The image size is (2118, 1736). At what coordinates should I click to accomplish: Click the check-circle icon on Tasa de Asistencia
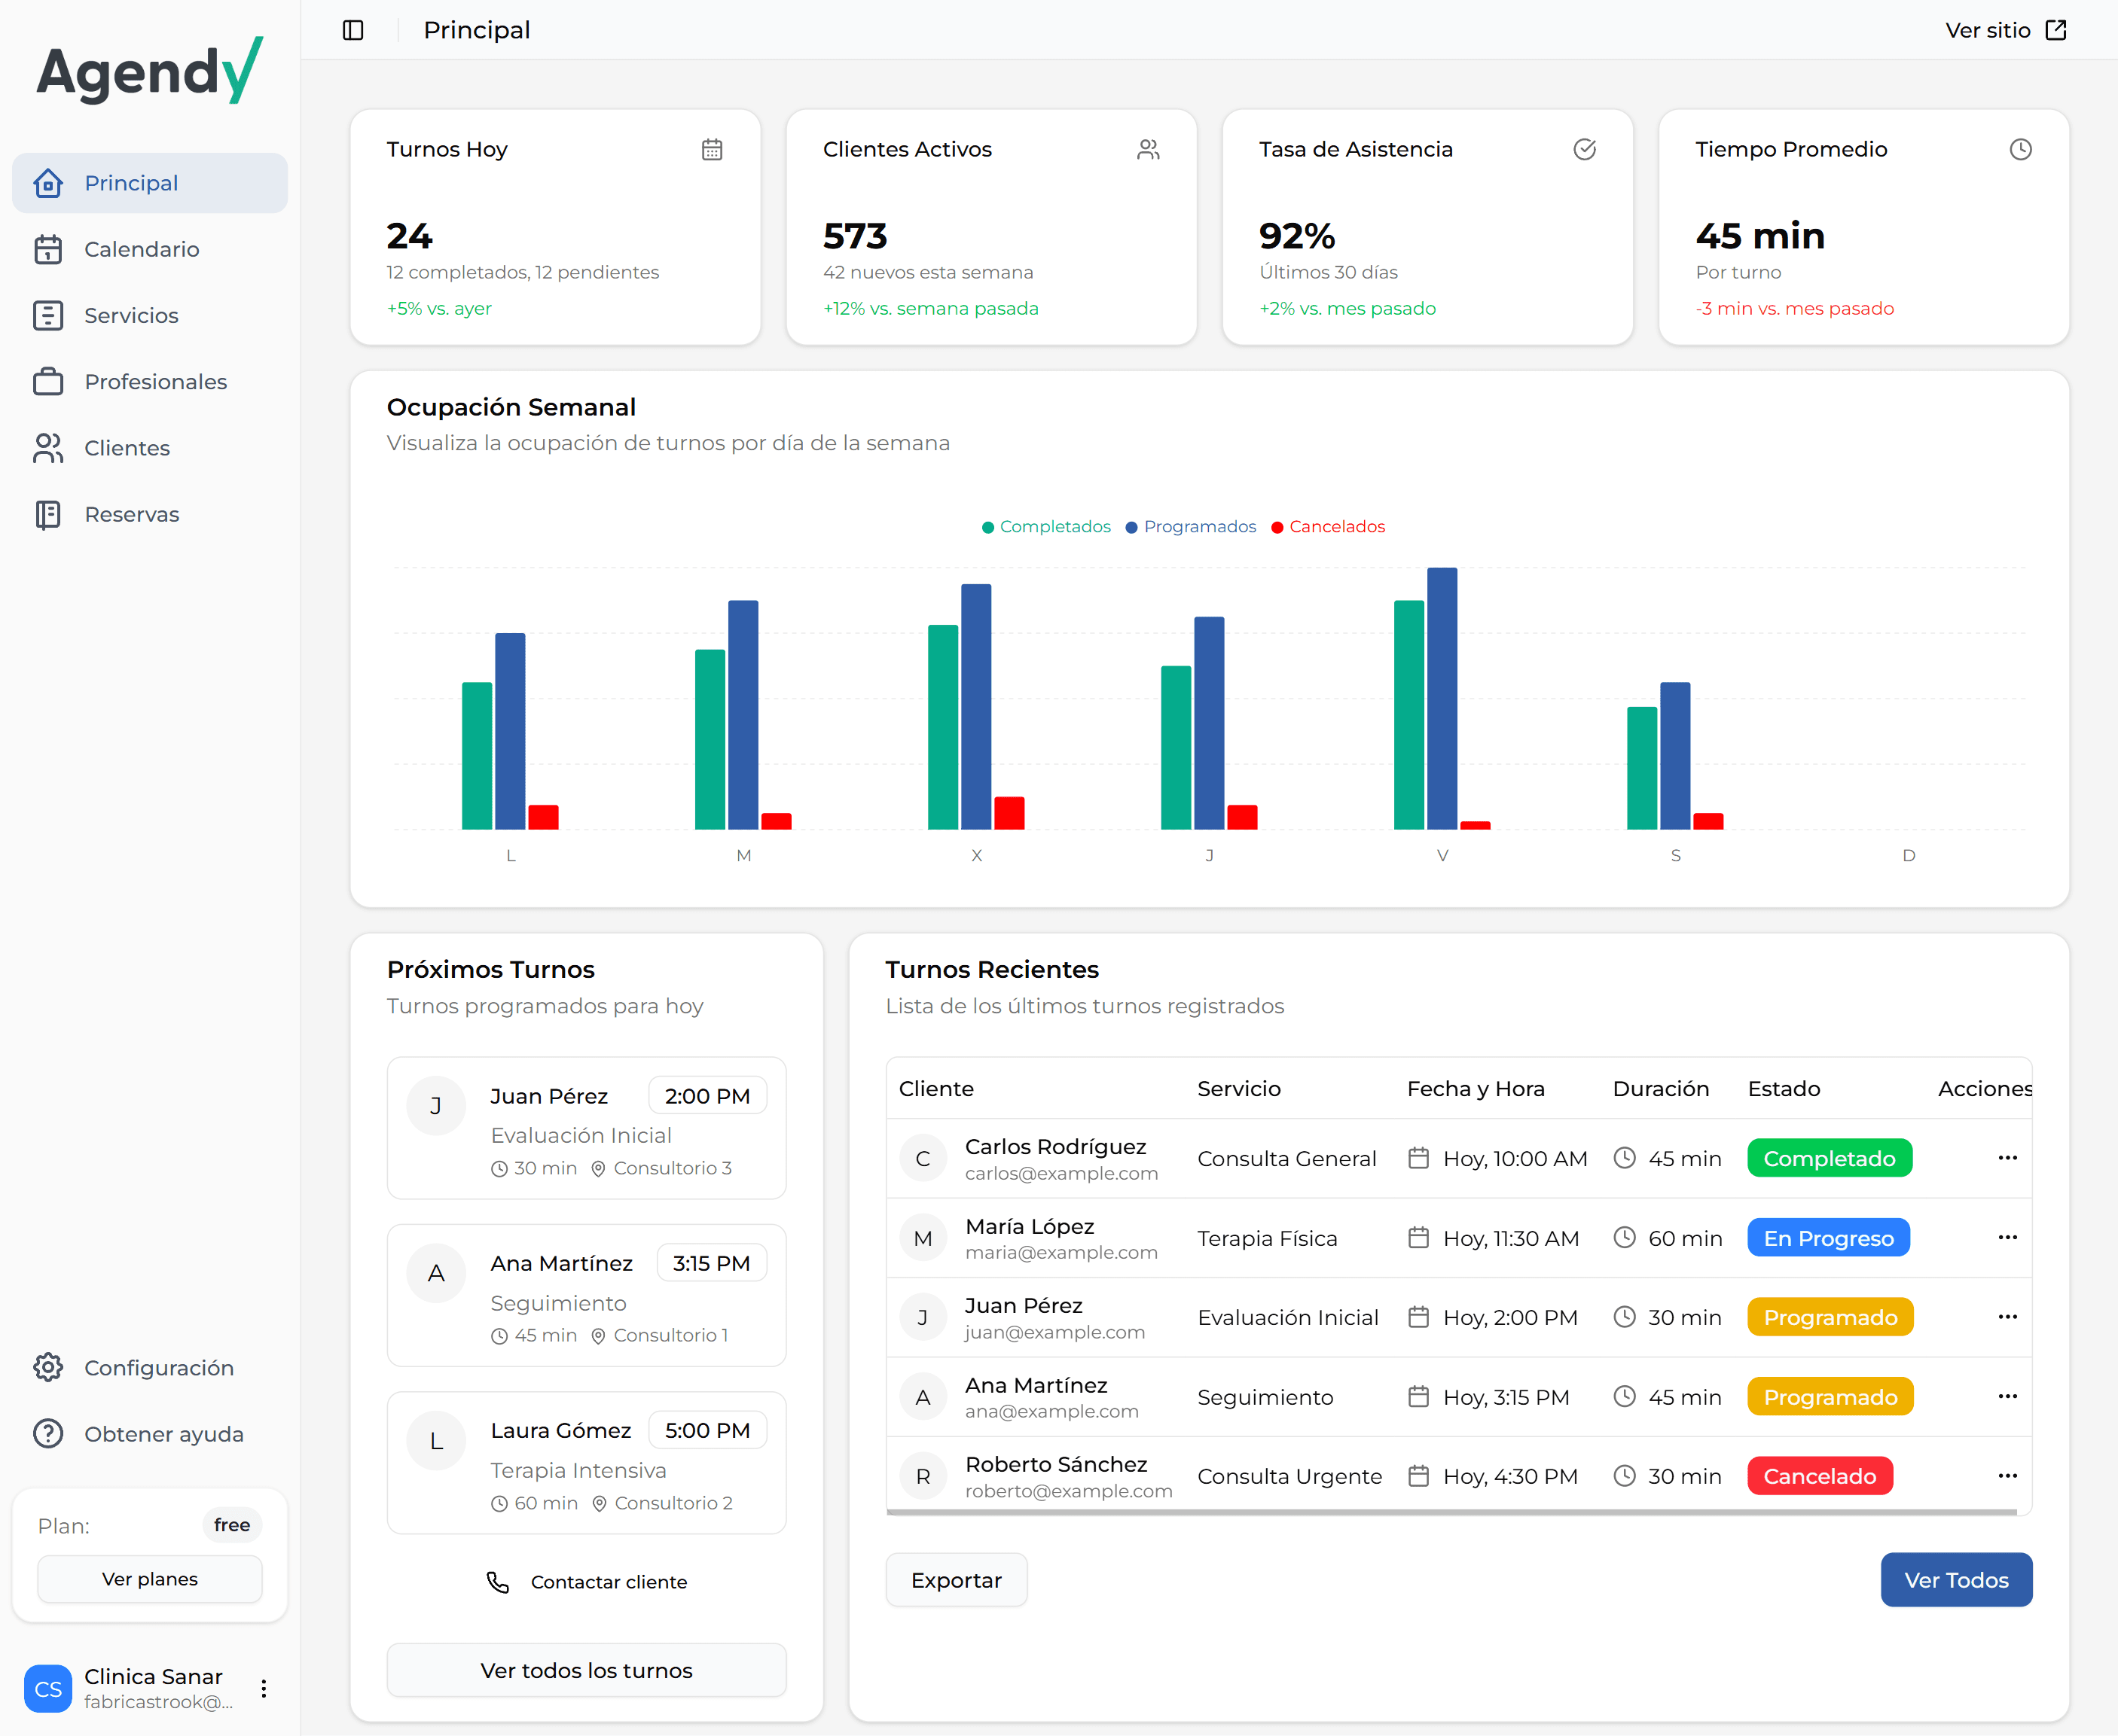coord(1584,150)
